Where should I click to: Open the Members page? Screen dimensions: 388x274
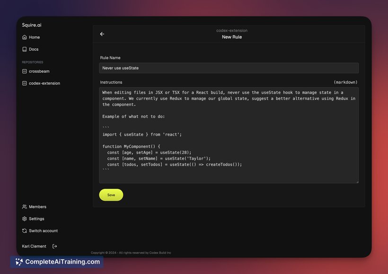point(34,207)
